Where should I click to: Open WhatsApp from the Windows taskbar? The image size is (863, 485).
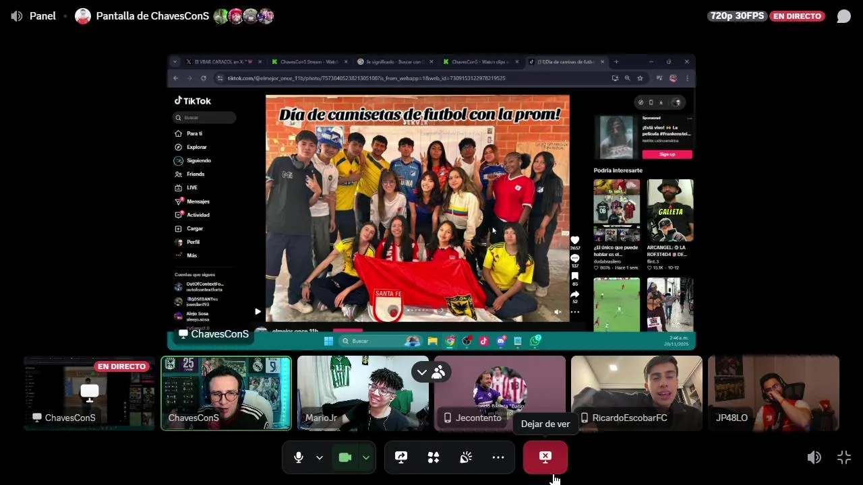click(535, 341)
